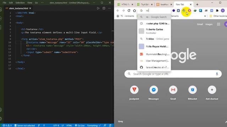Expand hidden bookmarks chevron
The image size is (227, 127).
(x=205, y=16)
